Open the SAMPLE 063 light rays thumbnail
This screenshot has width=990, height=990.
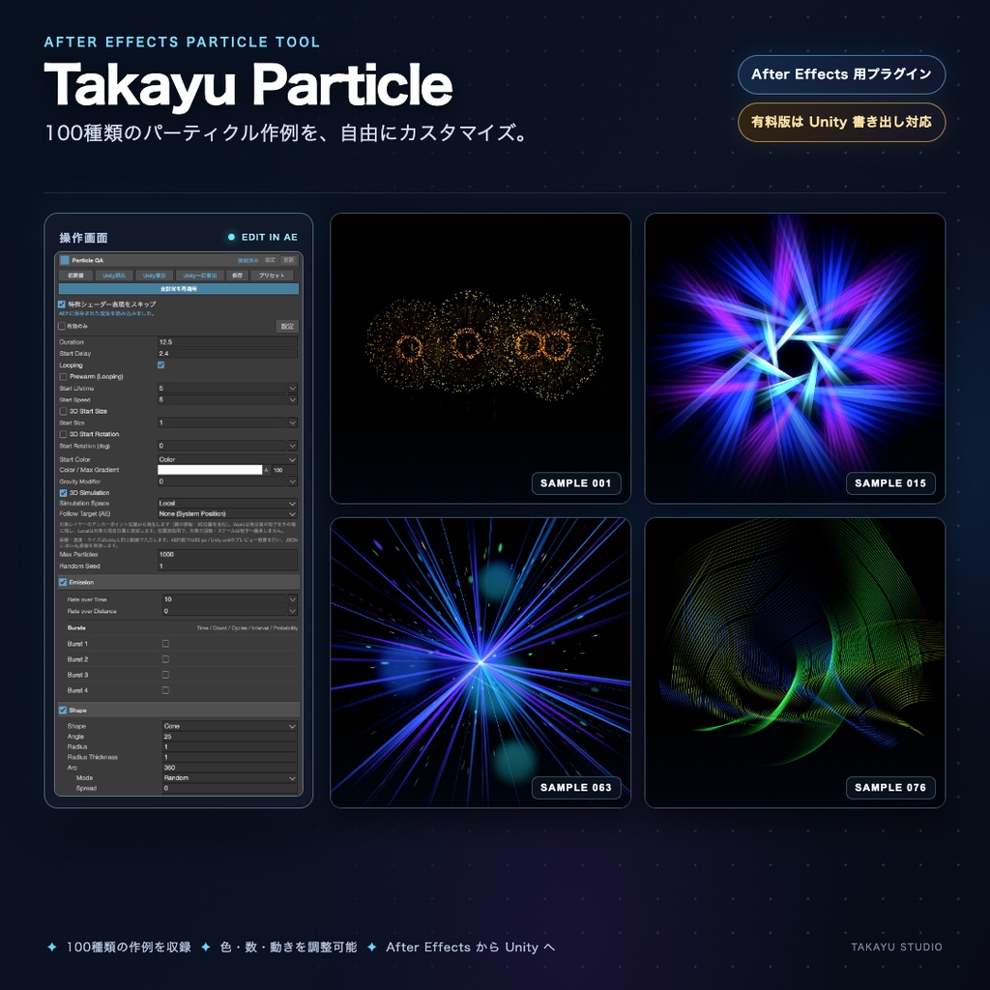point(480,663)
